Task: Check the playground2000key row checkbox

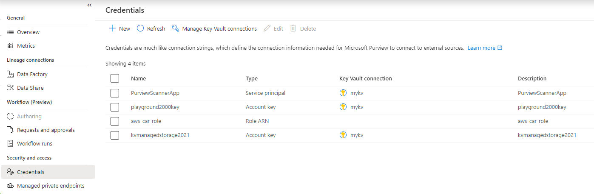Action: (114, 107)
